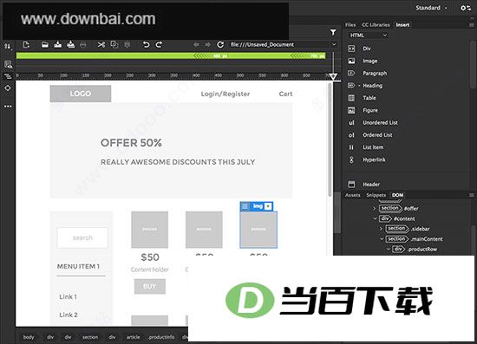Click the Paste icon in toolbar
This screenshot has width=477, height=344.
[127, 45]
